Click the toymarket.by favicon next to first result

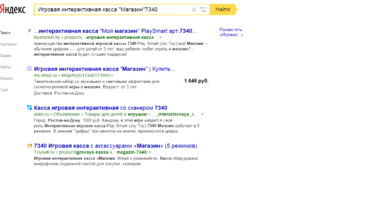pyautogui.click(x=29, y=31)
